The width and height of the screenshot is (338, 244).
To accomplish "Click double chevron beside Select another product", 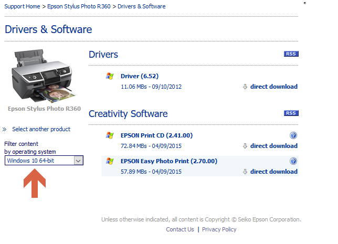I will 4,129.
